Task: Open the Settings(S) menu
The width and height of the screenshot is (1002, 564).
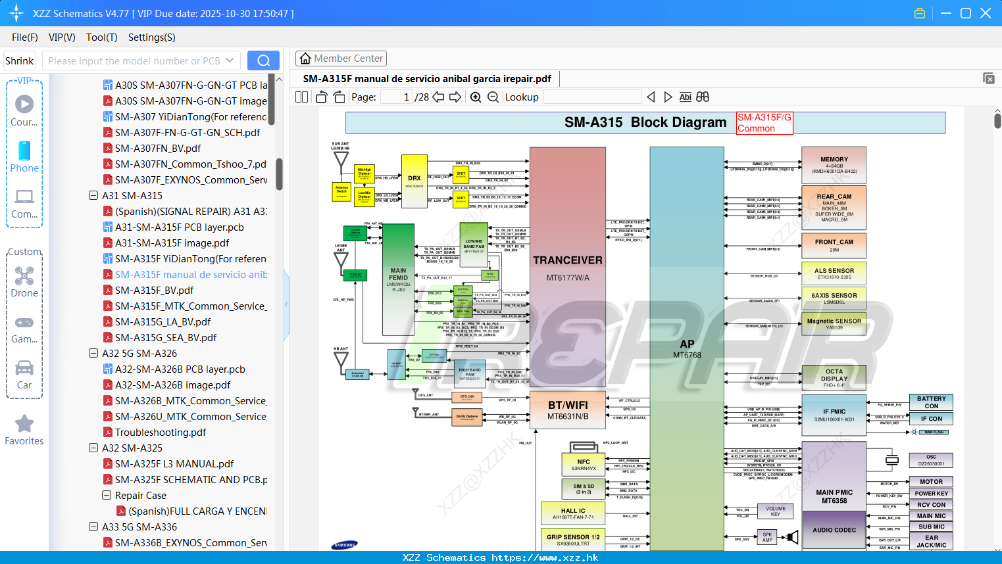Action: point(152,37)
